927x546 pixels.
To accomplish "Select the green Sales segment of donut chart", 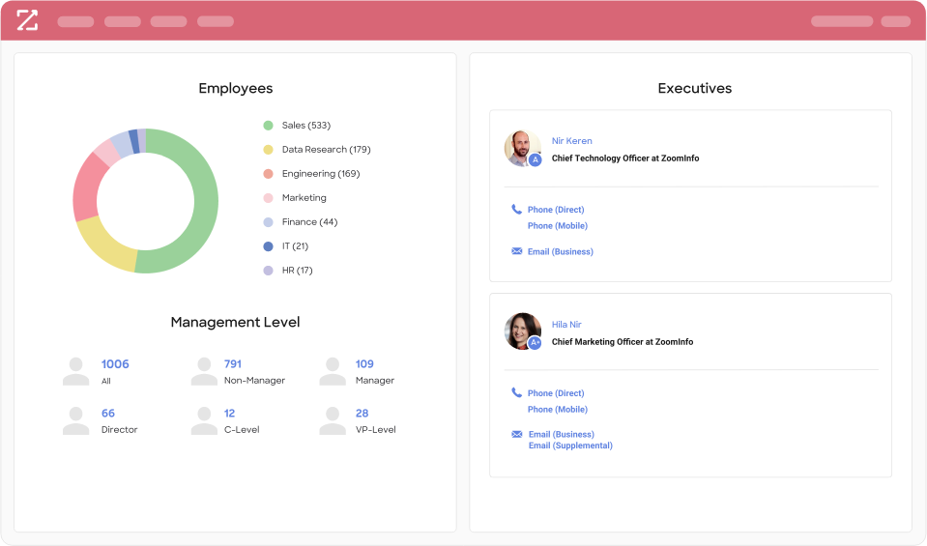I will [205, 201].
